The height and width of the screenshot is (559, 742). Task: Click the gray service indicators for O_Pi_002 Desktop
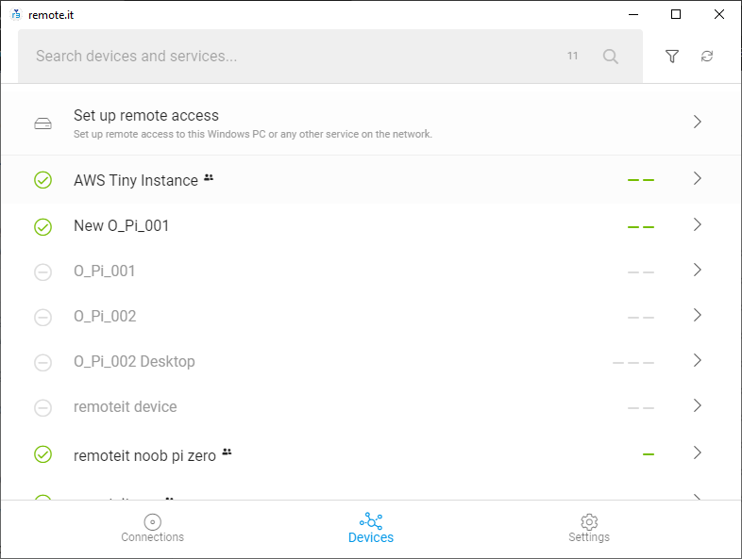[x=633, y=362]
